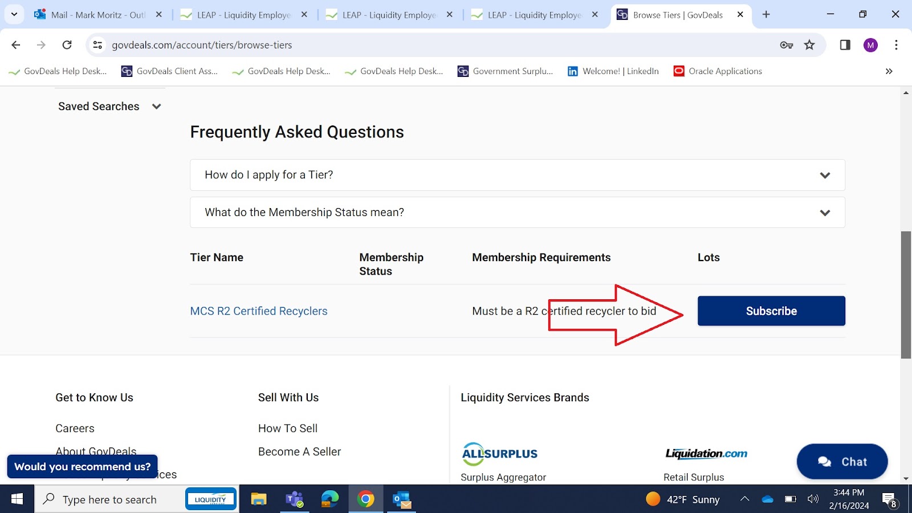Open the Chrome profile avatar M
The height and width of the screenshot is (513, 912).
point(870,45)
